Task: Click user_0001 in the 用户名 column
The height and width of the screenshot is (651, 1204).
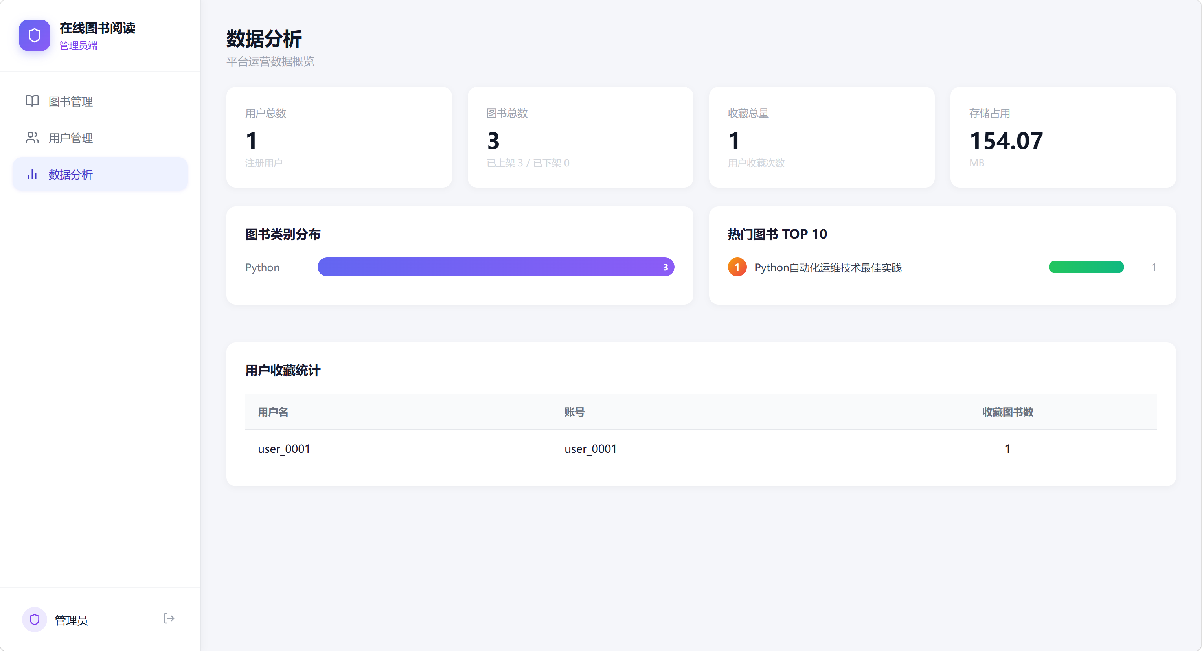Action: [x=284, y=449]
